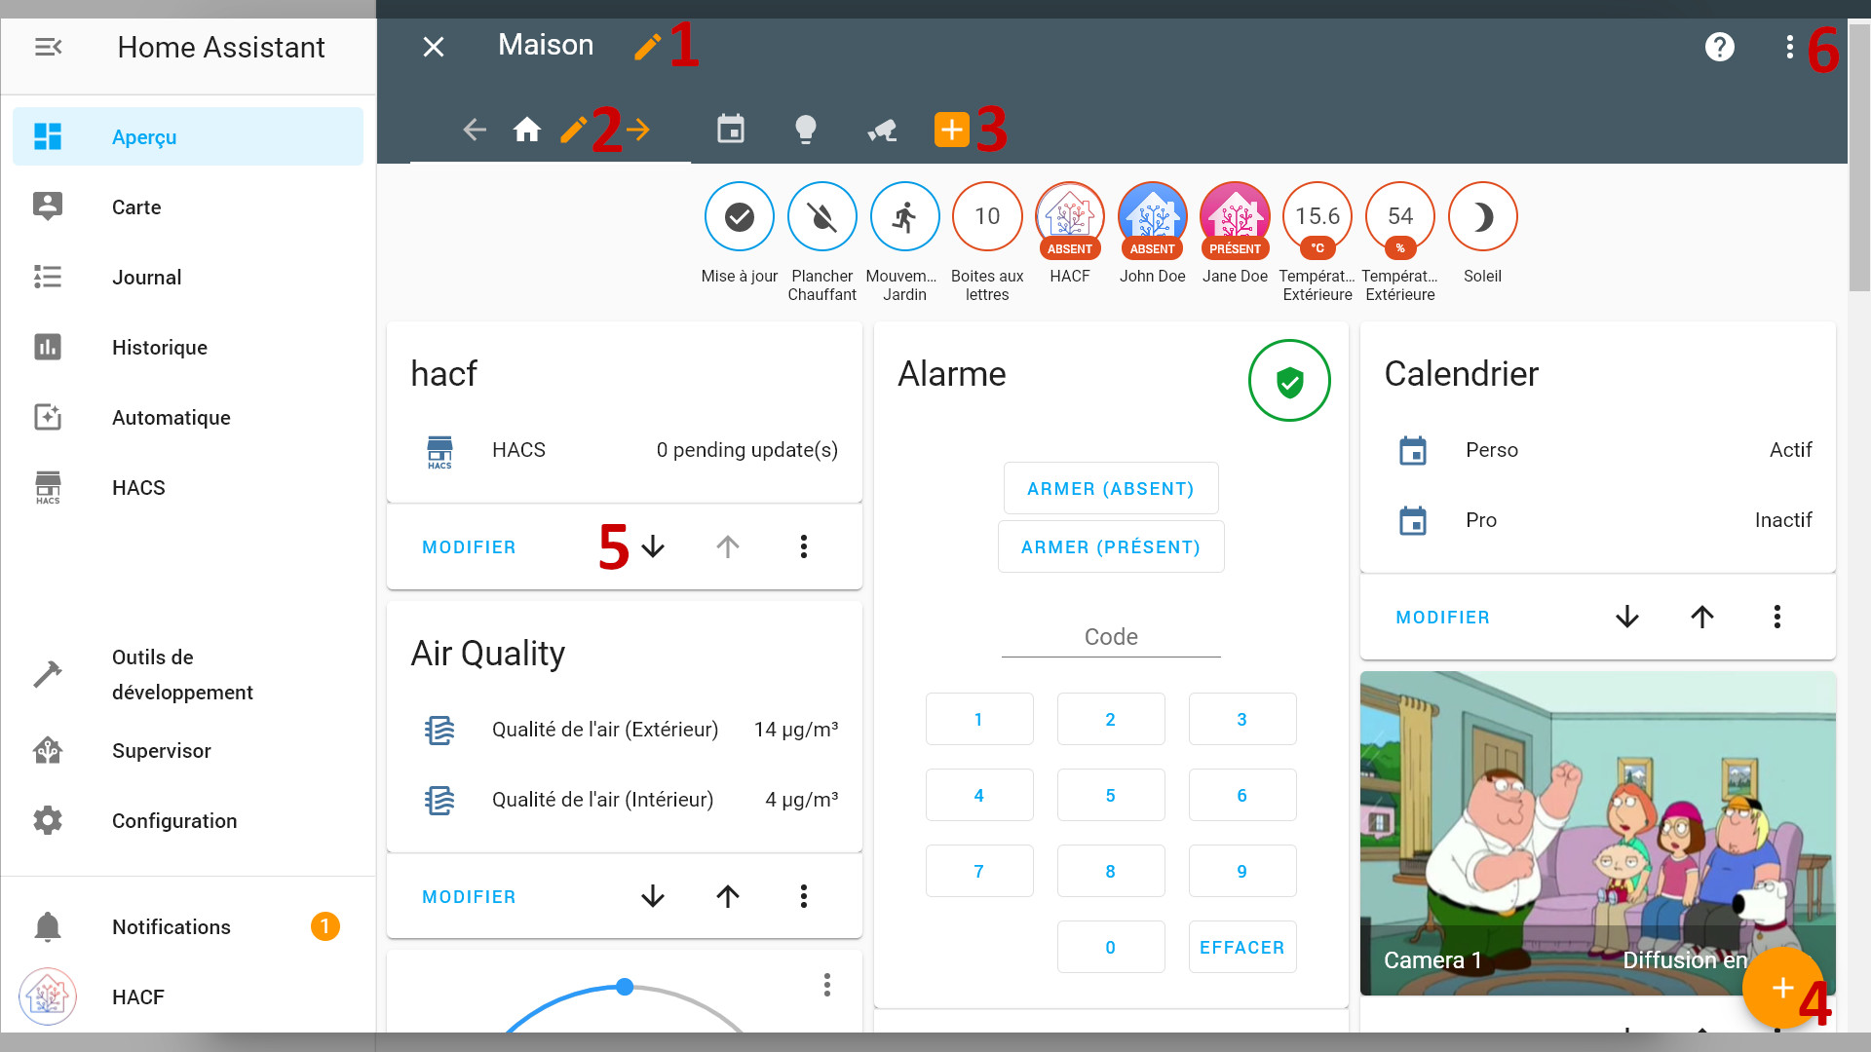Viewport: 1871px width, 1052px height.
Task: Switch to the lightbulb view tab
Action: (x=806, y=130)
